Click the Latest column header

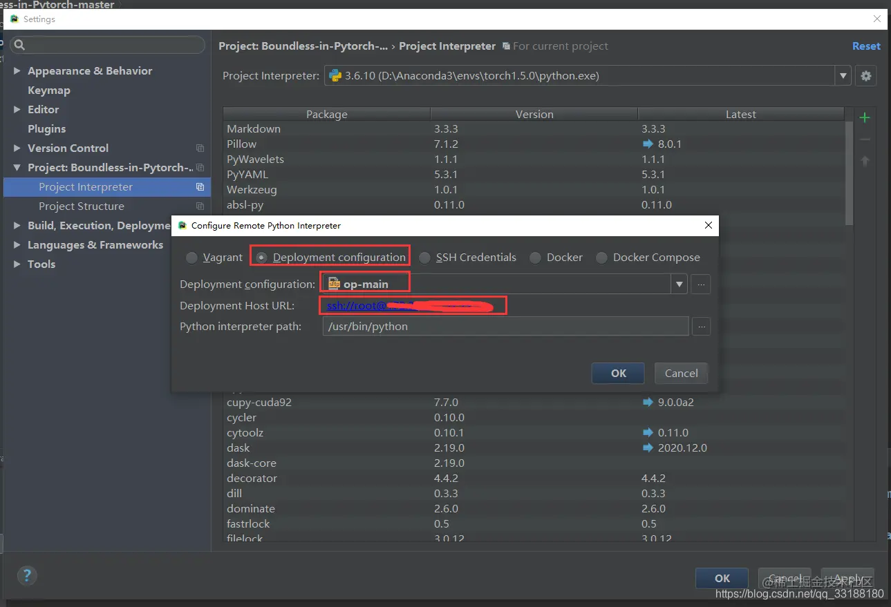[x=741, y=114]
